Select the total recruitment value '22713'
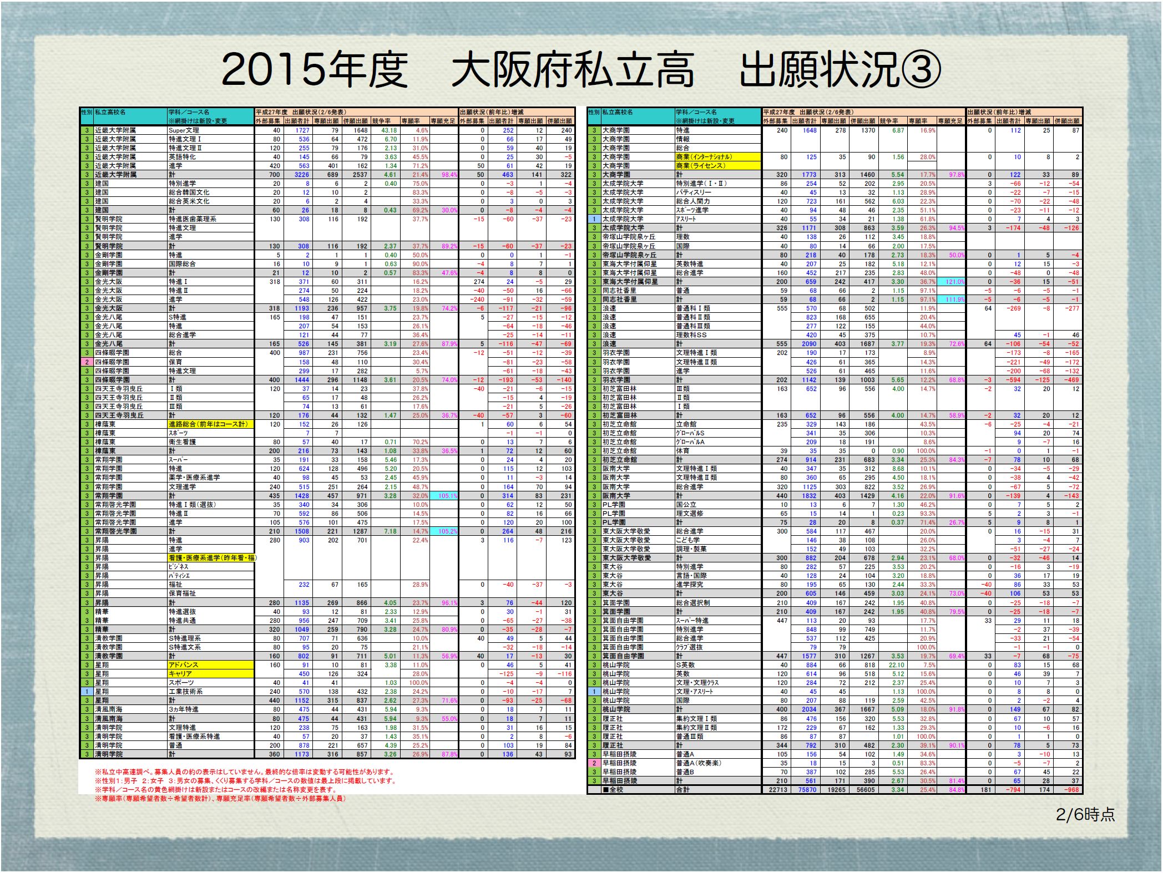This screenshot has width=1163, height=873. click(778, 790)
